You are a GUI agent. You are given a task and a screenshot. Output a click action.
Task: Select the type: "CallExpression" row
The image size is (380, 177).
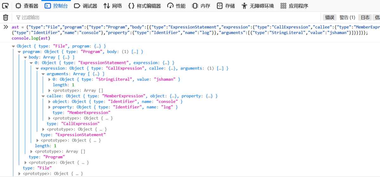pyautogui.click(x=73, y=124)
